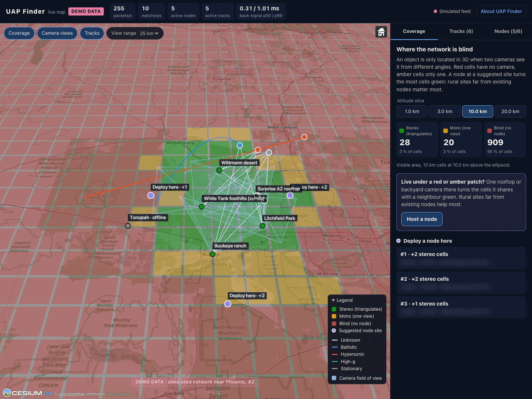
Task: Click the home view reset icon
Action: 381,32
